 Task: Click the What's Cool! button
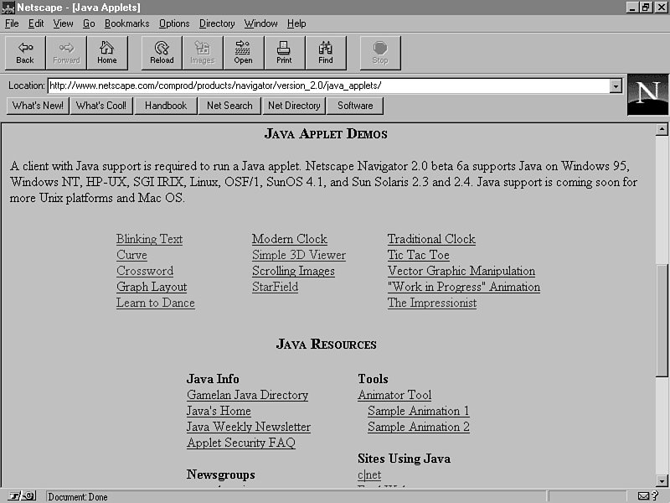pyautogui.click(x=101, y=106)
